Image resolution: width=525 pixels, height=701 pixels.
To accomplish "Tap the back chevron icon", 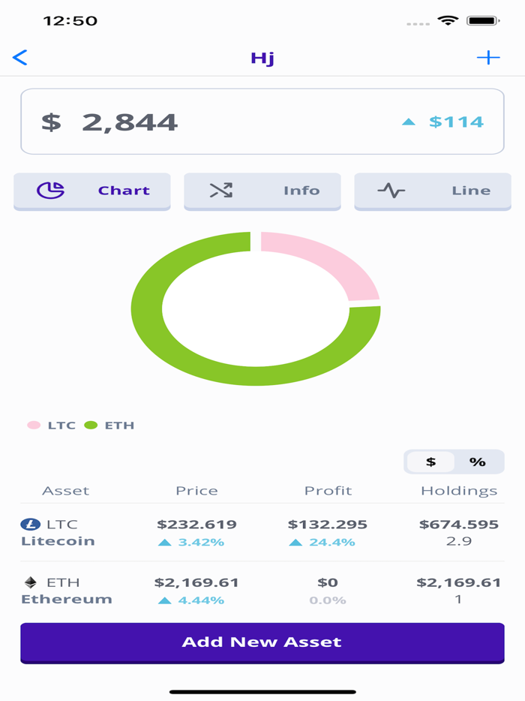I will point(20,56).
